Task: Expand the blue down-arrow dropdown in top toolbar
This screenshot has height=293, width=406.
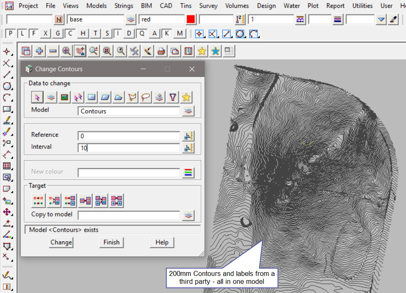Action: 381,20
